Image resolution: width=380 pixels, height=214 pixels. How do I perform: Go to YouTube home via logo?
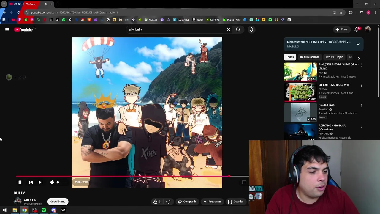[23, 29]
